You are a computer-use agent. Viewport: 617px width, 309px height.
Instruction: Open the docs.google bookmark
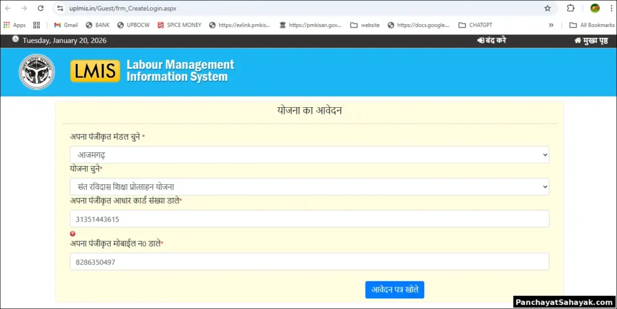coord(419,25)
